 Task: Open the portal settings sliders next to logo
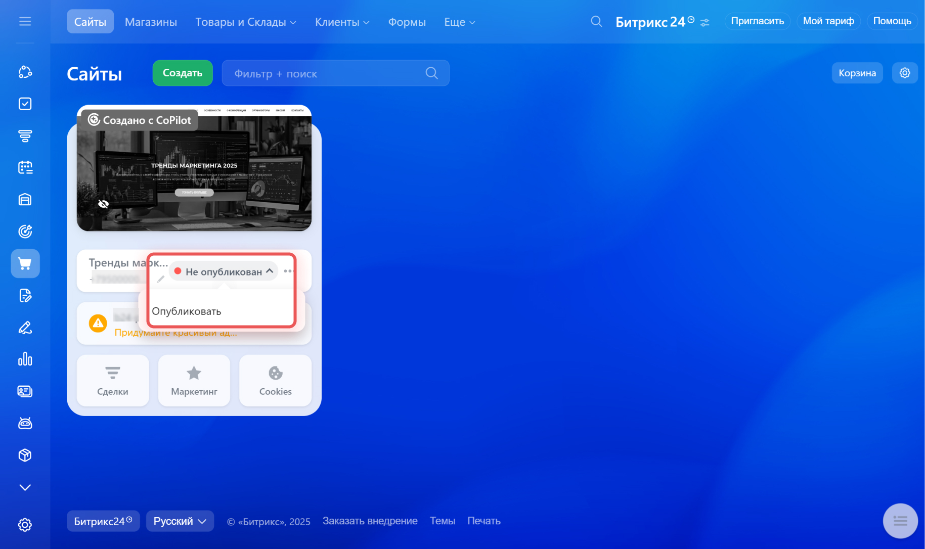pos(705,22)
